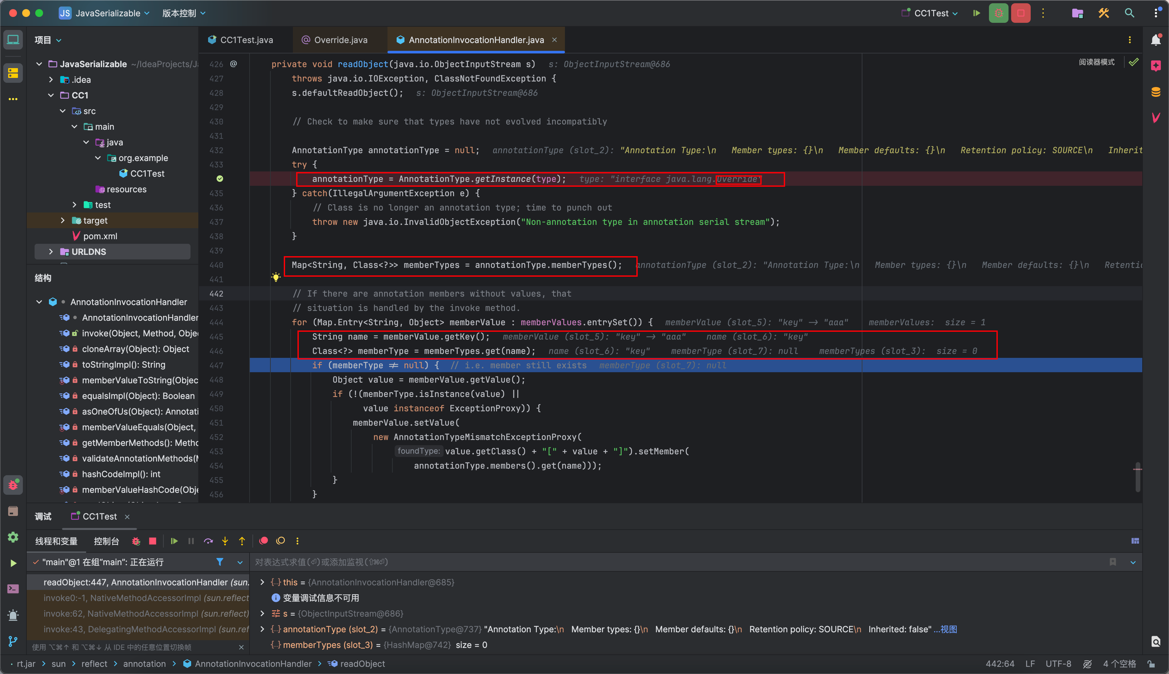This screenshot has height=674, width=1169.
Task: Select readObject:447 stack frame
Action: tap(138, 582)
